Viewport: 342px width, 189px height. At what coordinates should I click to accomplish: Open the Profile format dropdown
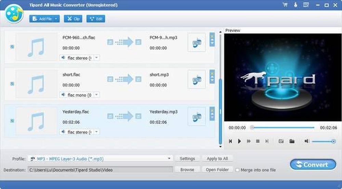[x=169, y=159]
